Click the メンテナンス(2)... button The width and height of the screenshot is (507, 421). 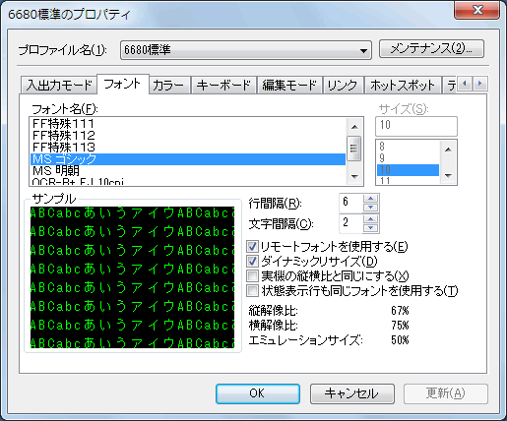tap(431, 49)
